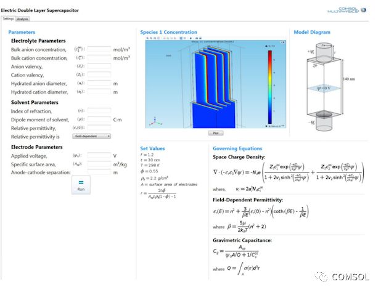
Task: Click the Governing Equations heading
Action: (x=237, y=148)
